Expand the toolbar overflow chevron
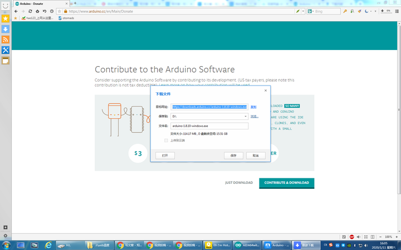Image resolution: width=401 pixels, height=250 pixels. pyautogui.click(x=375, y=11)
